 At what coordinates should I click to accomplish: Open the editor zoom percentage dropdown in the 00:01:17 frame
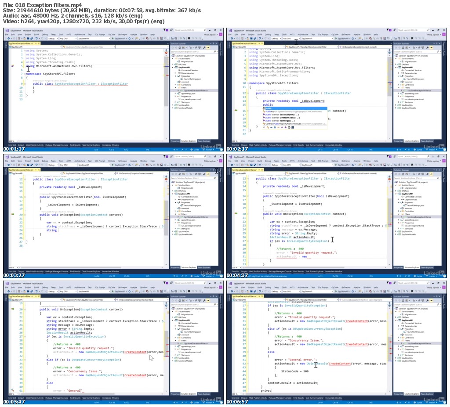(14, 141)
